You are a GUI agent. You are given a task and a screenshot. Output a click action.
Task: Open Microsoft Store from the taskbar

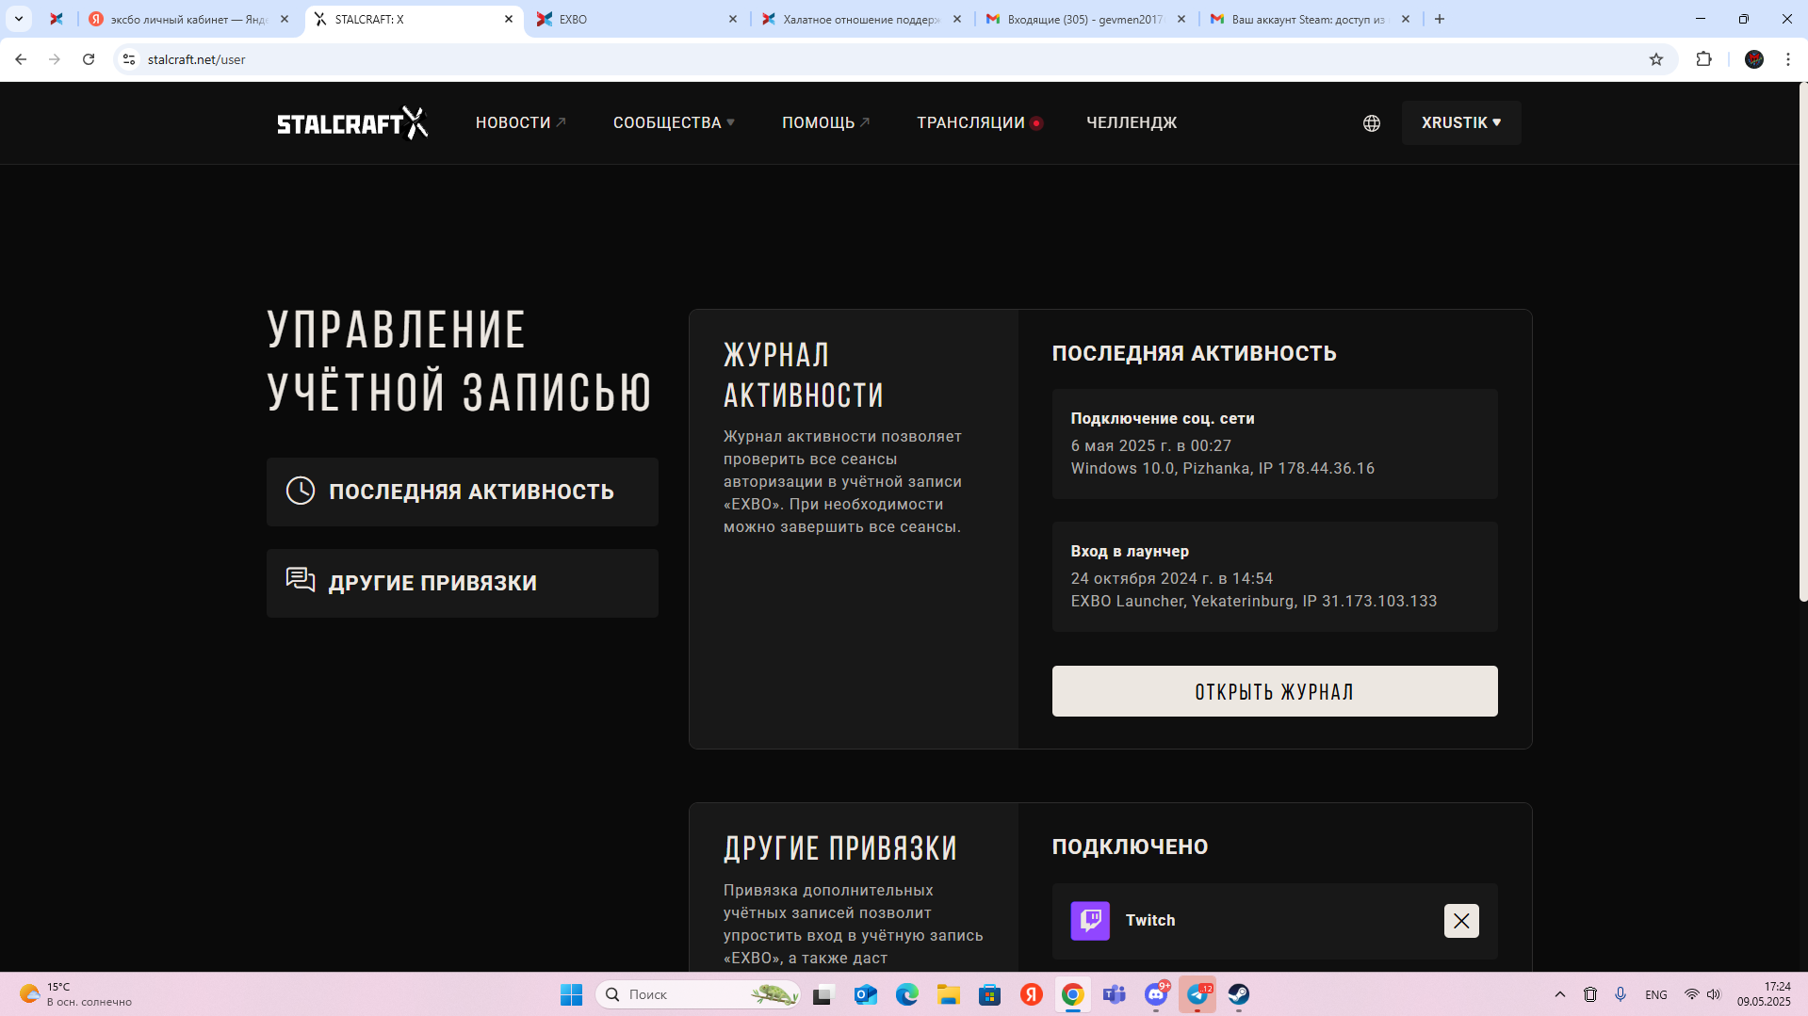click(990, 994)
